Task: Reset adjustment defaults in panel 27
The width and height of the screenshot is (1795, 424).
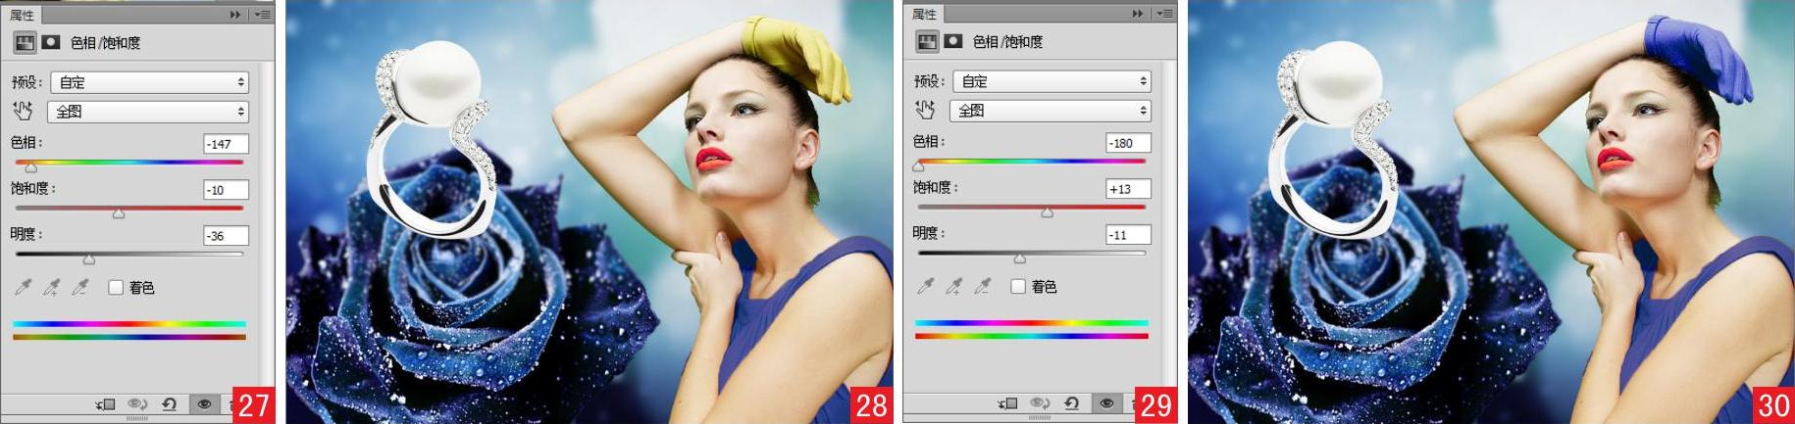Action: tap(169, 403)
